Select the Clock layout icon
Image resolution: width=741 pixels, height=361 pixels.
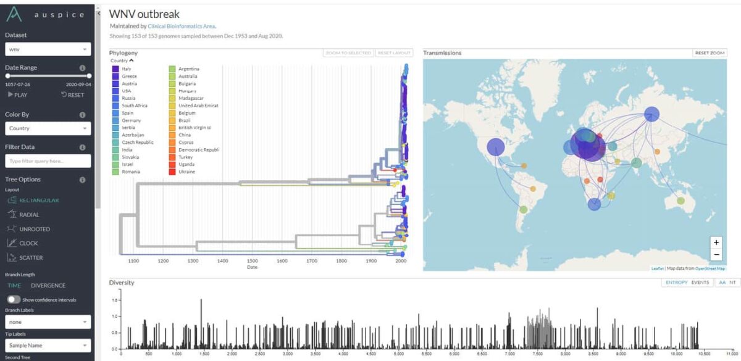tap(13, 243)
